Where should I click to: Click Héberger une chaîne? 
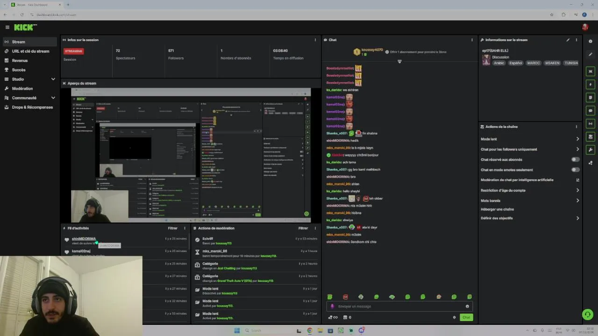[x=497, y=210]
